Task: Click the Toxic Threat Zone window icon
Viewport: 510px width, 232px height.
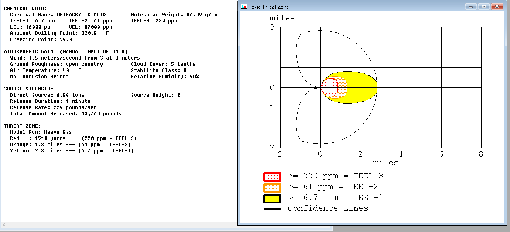Action: tap(244, 7)
